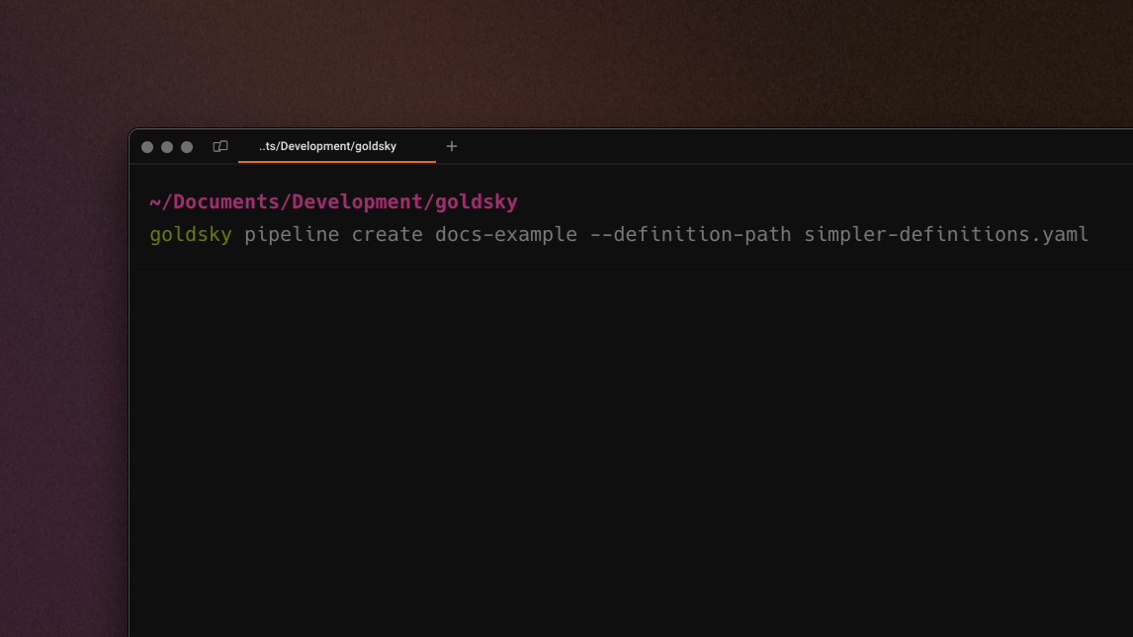
Task: Click the split pane icon in title bar
Action: pos(220,146)
